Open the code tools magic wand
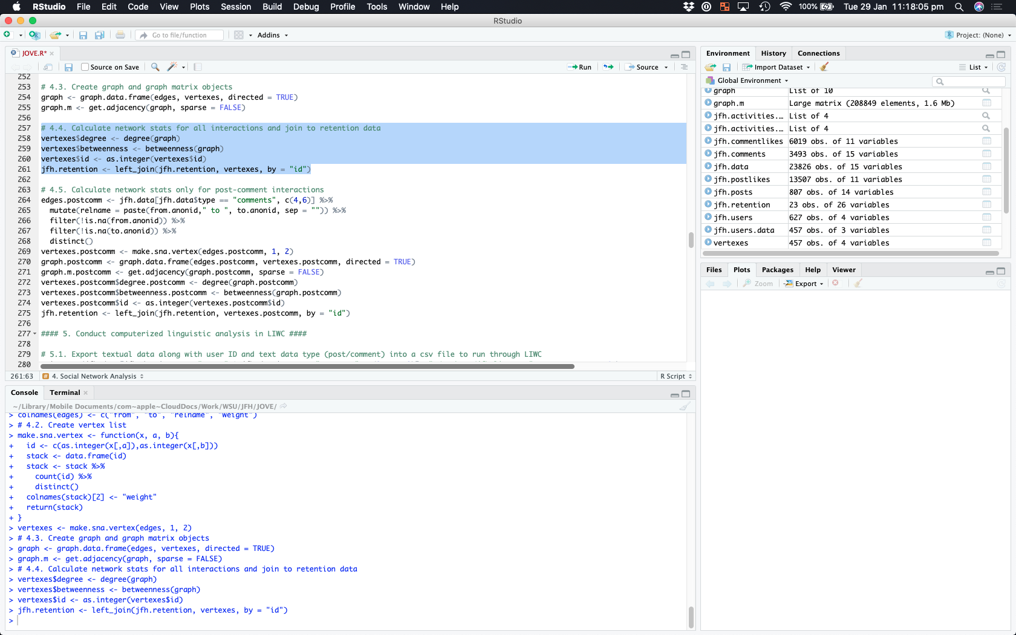 172,67
